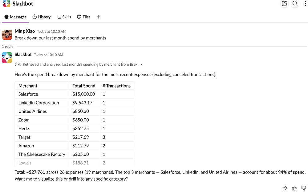Viewport: 308px width, 192px height.
Task: Click the Total Spend column header
Action: click(x=84, y=86)
